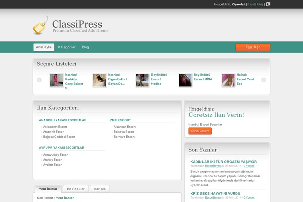
Task: Click the İstanbul Olgun listing title
Action: pos(117,79)
